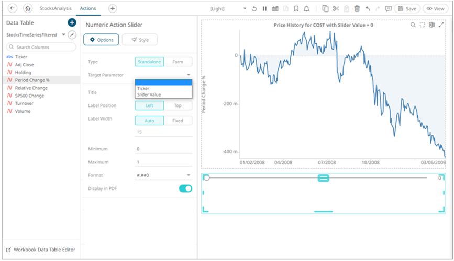
Task: Select Slider Value from parameter list
Action: tap(149, 94)
